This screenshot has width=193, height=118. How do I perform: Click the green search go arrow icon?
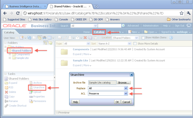point(123,26)
